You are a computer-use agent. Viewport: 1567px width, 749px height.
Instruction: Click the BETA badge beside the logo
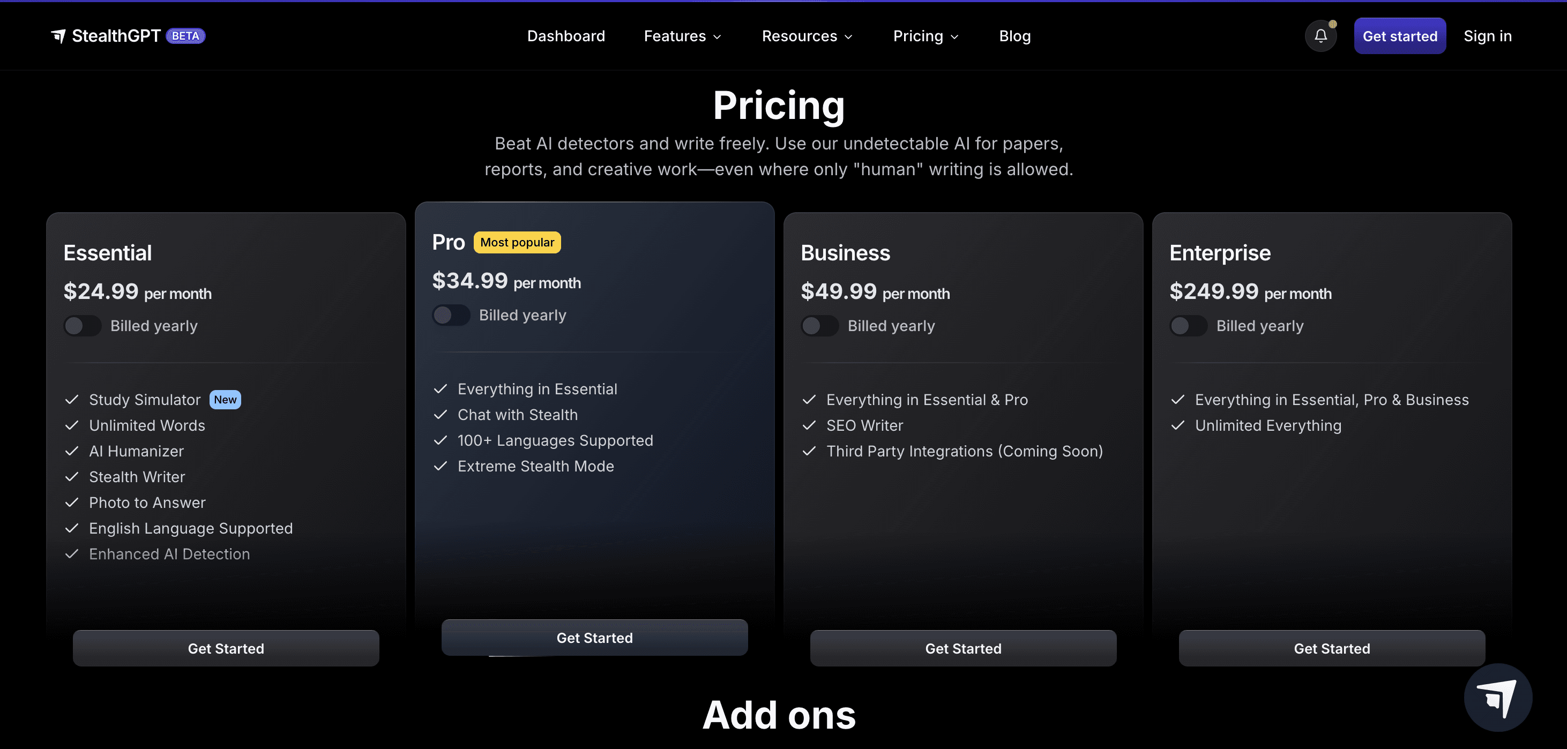(x=185, y=36)
